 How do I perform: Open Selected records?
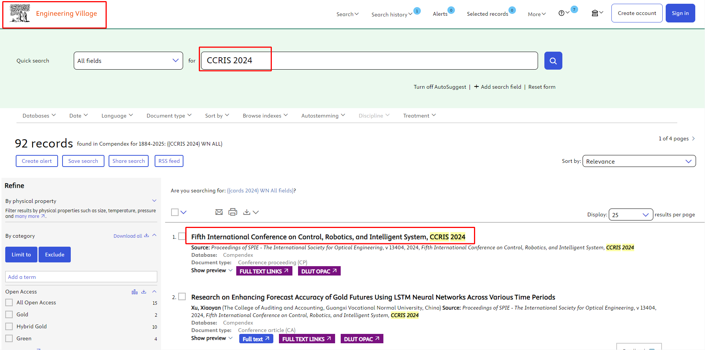click(x=487, y=14)
